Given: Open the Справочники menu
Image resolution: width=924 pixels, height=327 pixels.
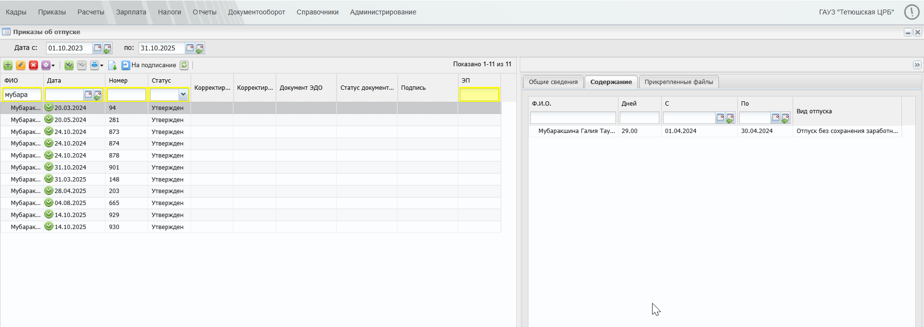Looking at the screenshot, I should coord(318,12).
